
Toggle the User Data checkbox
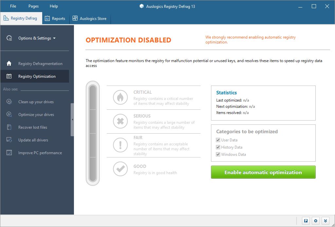pyautogui.click(x=218, y=140)
